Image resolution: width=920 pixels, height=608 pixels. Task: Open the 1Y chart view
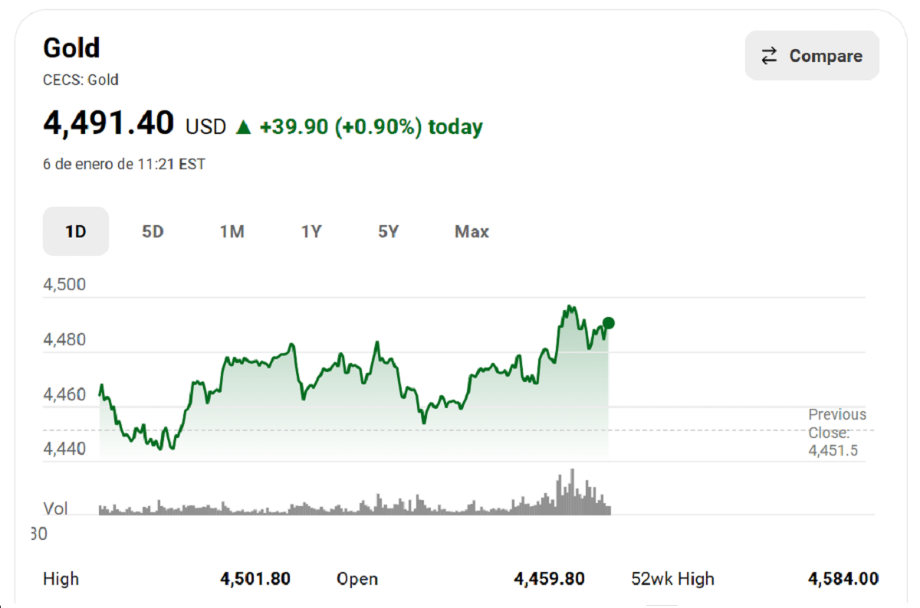click(311, 231)
